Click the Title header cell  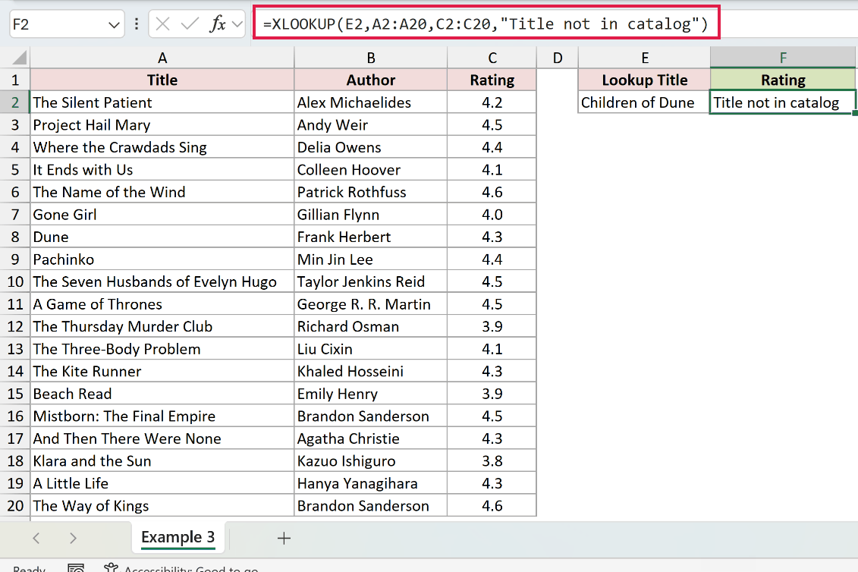(162, 80)
